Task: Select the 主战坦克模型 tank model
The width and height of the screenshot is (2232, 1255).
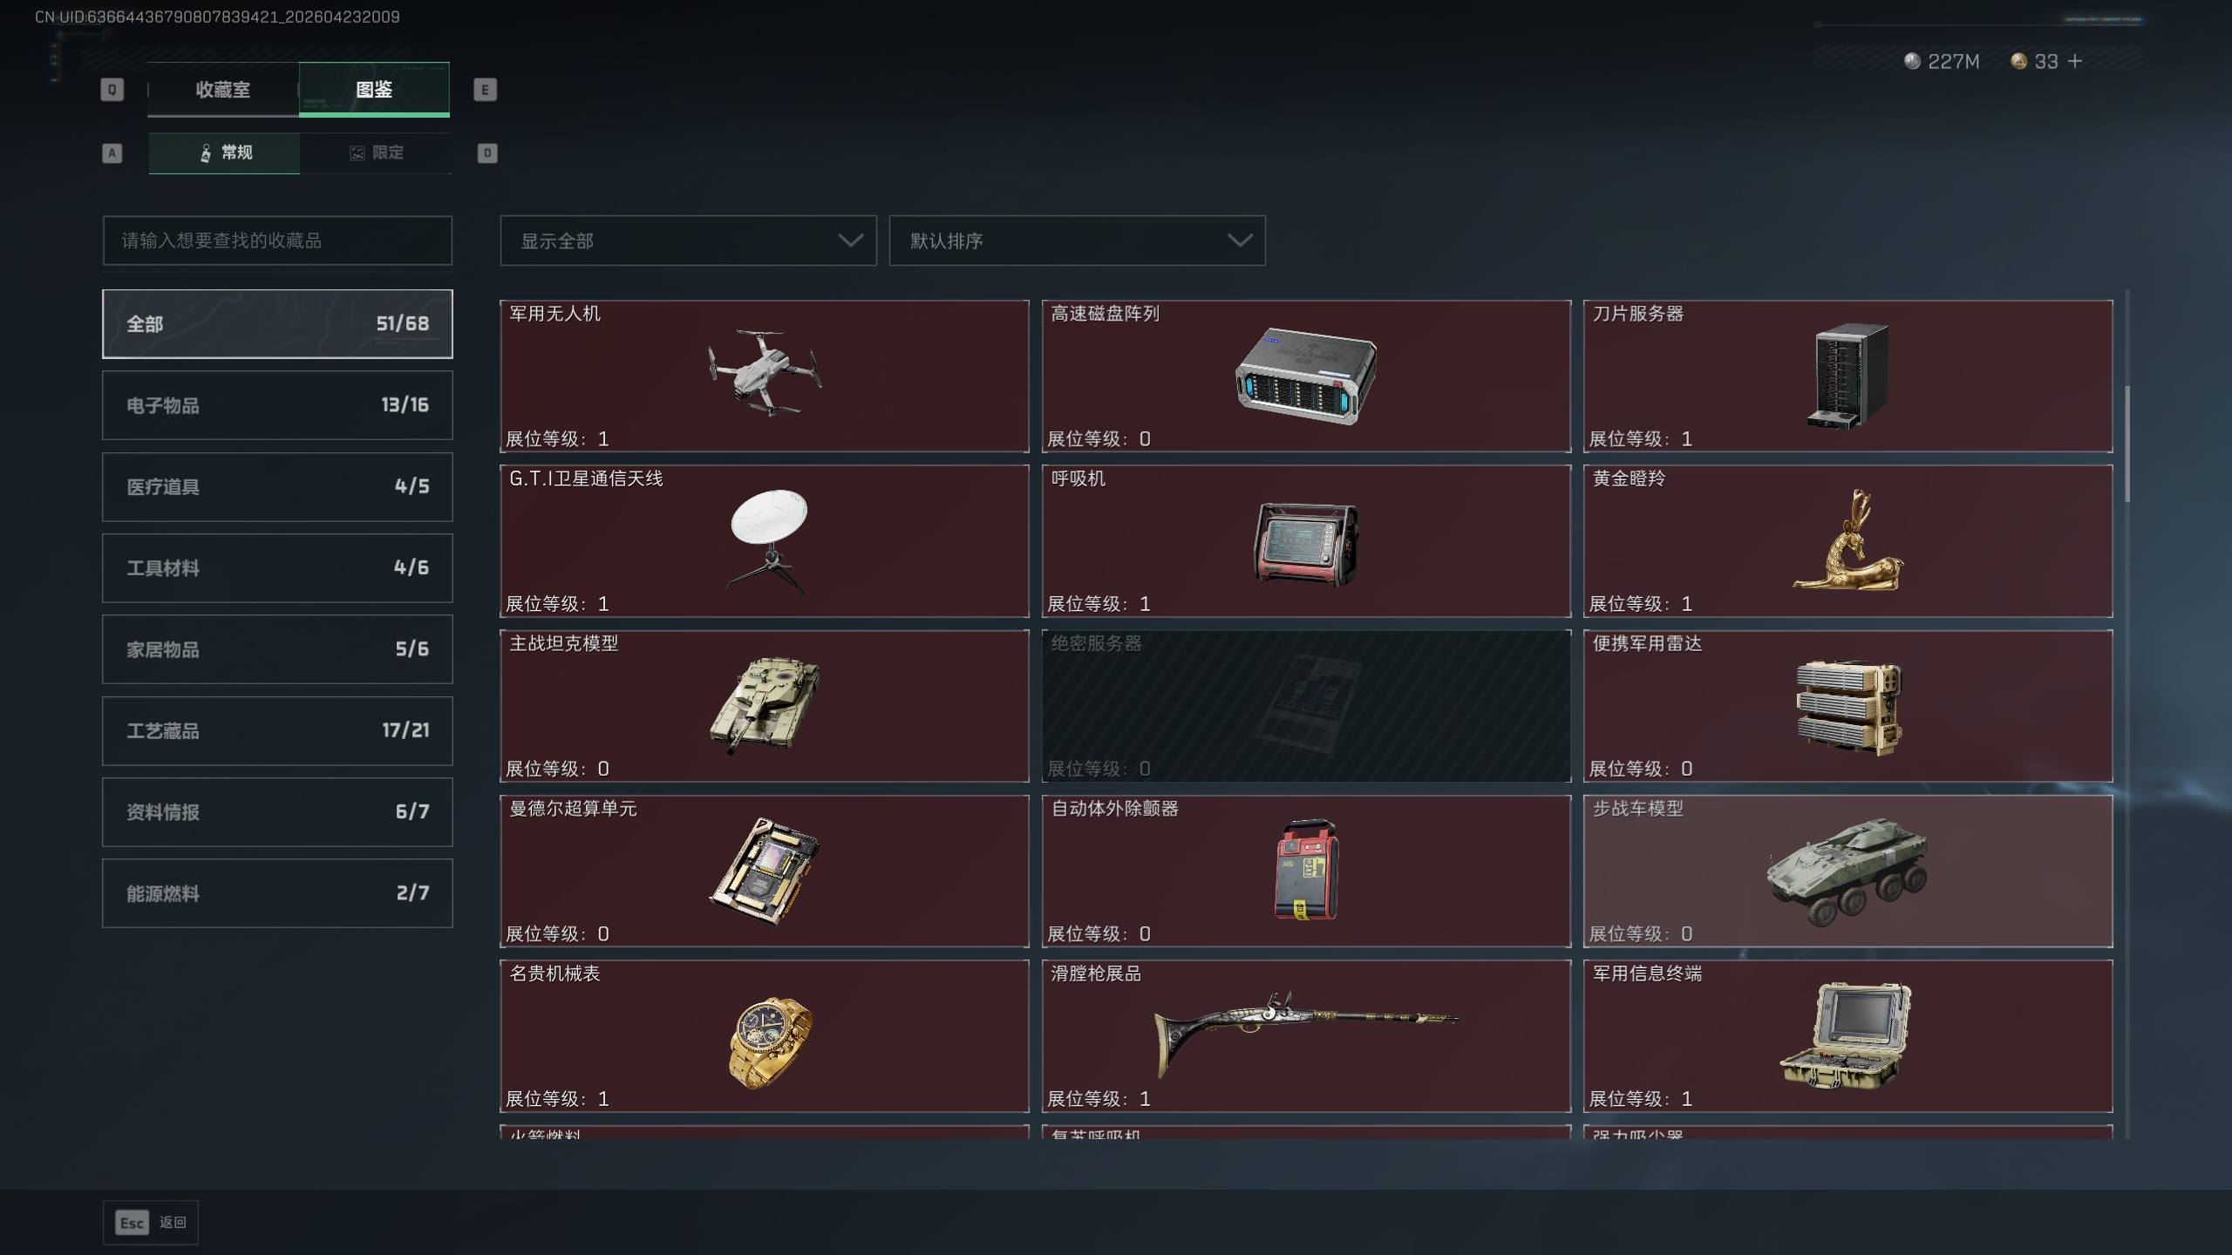Action: [x=764, y=706]
